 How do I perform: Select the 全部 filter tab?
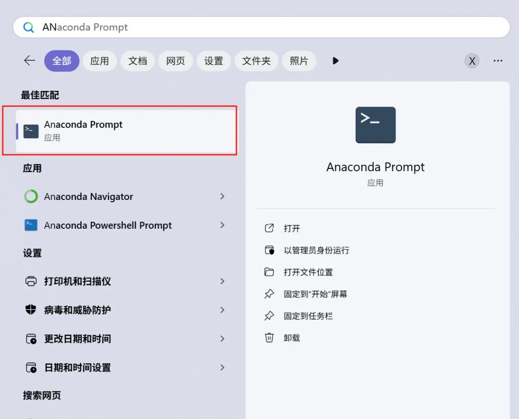point(62,61)
